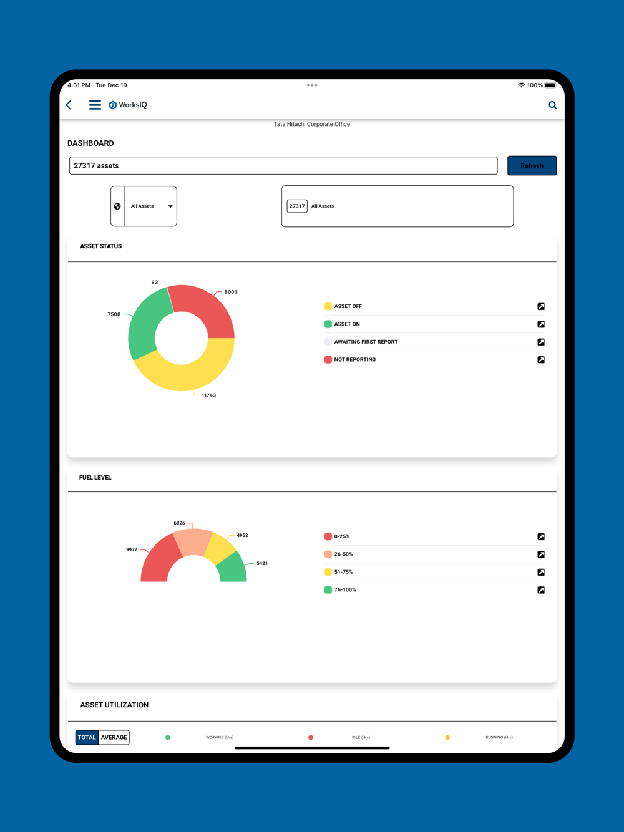Click the RUNNING (Hrs) label

coord(499,737)
